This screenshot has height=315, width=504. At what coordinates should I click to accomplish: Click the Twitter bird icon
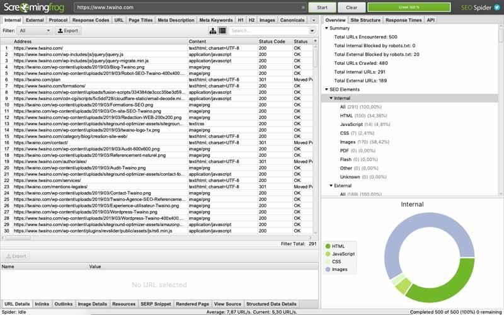[497, 8]
